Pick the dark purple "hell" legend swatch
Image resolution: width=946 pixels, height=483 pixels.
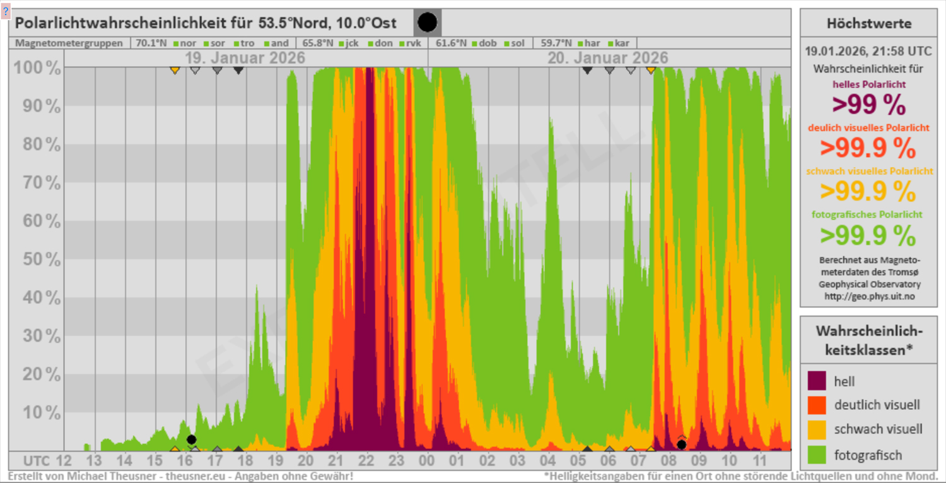[x=816, y=381]
